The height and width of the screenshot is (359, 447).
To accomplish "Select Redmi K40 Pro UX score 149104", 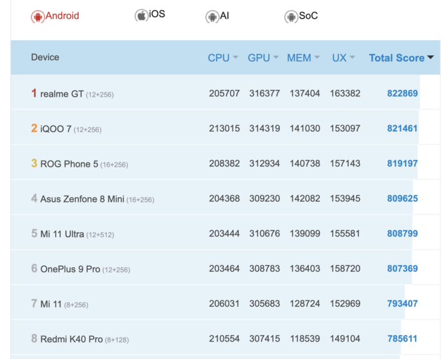I will (345, 338).
